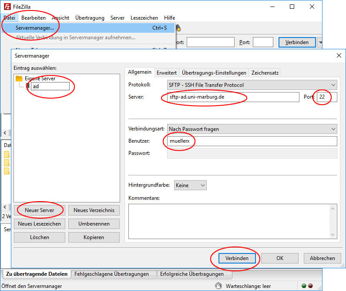Click the Neues Lesezeichen button
The height and width of the screenshot is (291, 346).
pyautogui.click(x=40, y=224)
